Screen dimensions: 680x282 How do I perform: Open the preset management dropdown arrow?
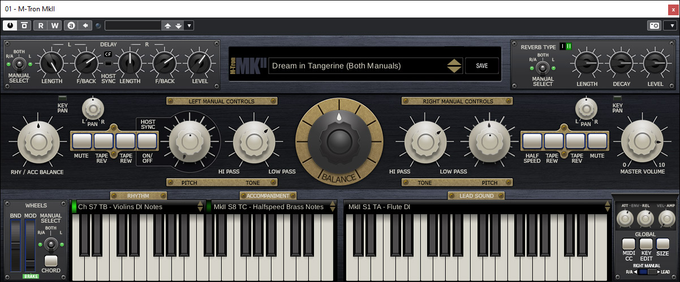pos(189,25)
